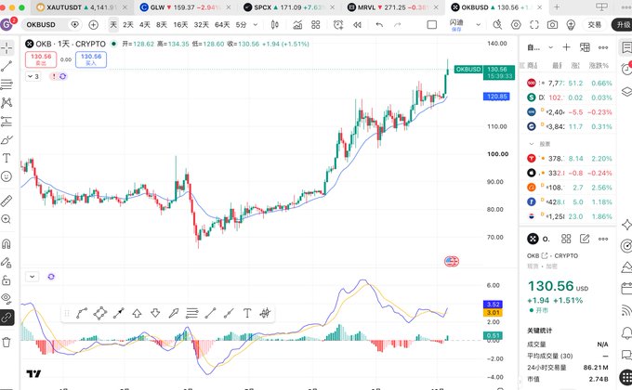Select the 5 minute interval
Image resolution: width=632 pixels, height=390 pixels.
click(x=241, y=25)
